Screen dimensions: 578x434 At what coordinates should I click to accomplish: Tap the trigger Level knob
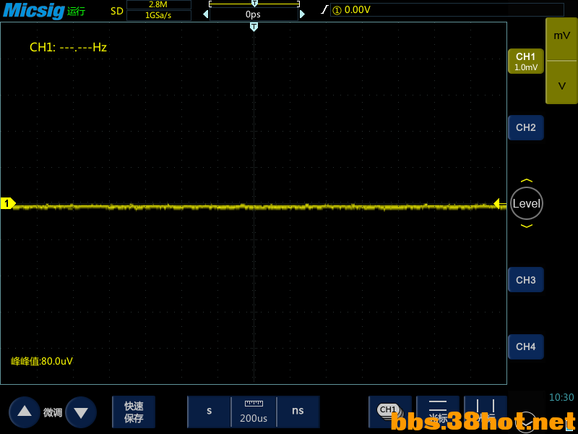(x=527, y=203)
